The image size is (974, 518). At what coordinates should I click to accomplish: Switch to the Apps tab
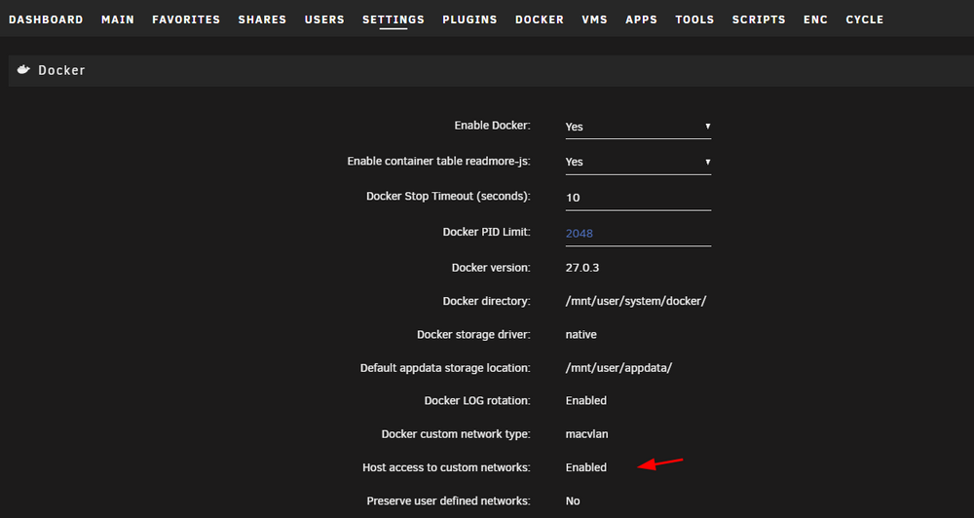coord(642,19)
